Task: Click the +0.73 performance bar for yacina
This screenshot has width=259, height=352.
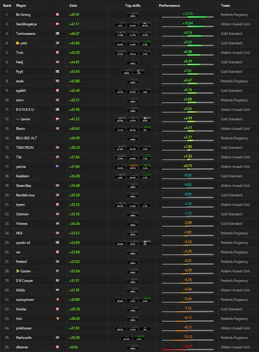Action: click(188, 169)
